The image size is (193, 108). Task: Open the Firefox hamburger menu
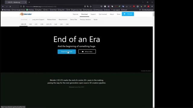[152, 6]
